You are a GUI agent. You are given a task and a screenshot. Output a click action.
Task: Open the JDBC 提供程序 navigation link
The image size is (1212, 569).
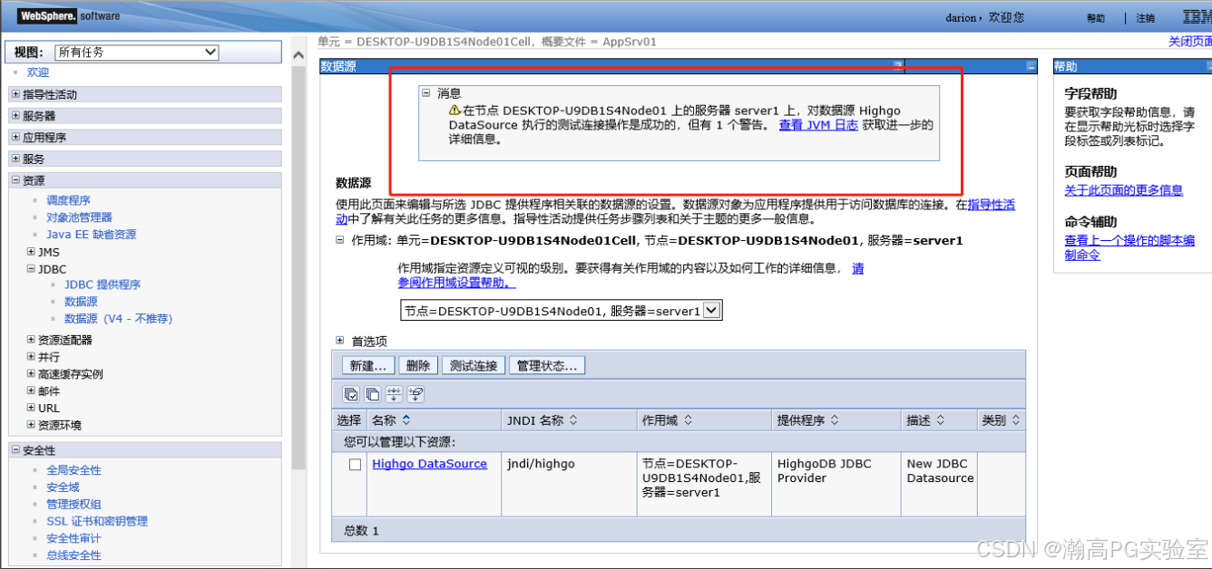(103, 284)
